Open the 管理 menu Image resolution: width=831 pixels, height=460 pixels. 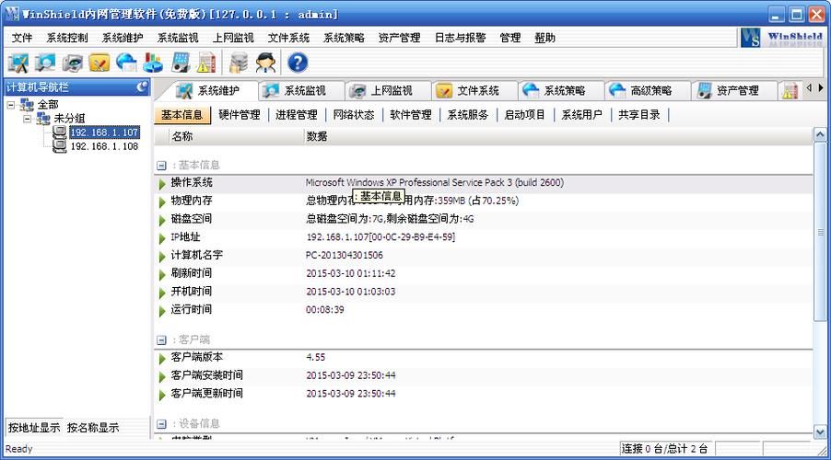509,38
